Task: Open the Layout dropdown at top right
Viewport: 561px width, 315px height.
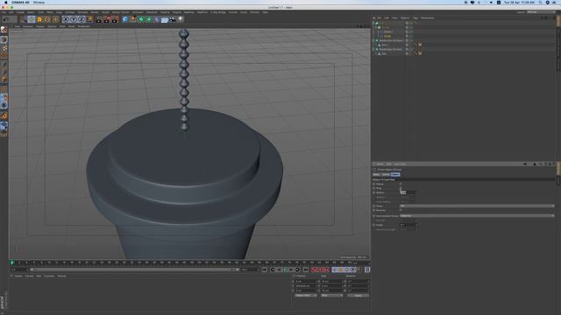Action: point(540,12)
